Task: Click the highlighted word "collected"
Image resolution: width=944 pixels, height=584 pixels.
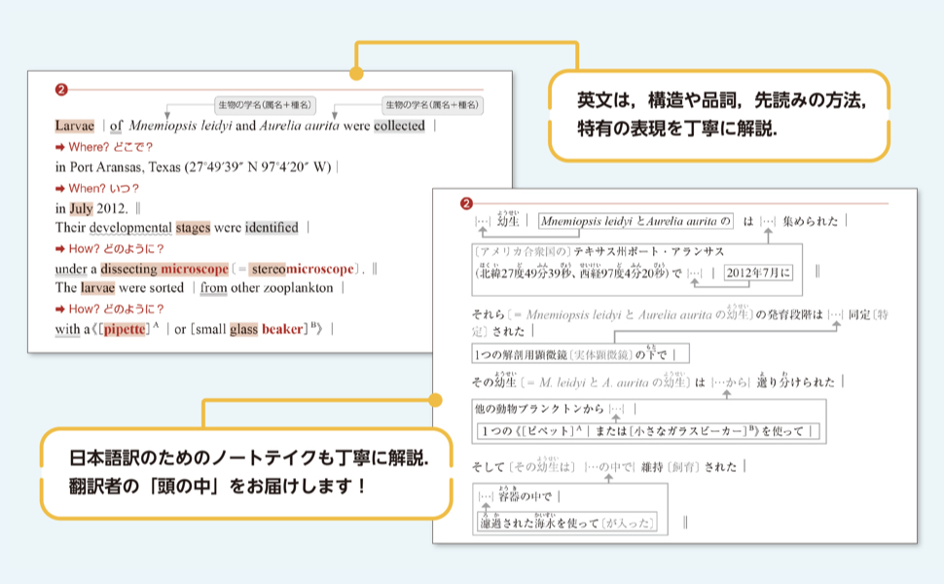Action: coord(399,126)
